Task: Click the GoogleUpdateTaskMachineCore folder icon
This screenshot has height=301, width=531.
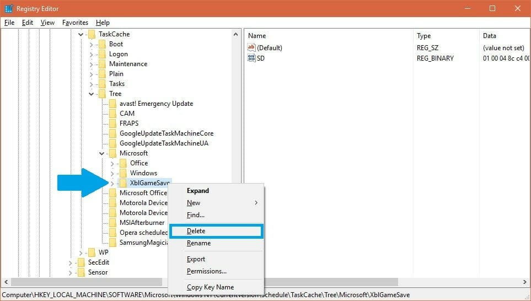Action: (113, 133)
